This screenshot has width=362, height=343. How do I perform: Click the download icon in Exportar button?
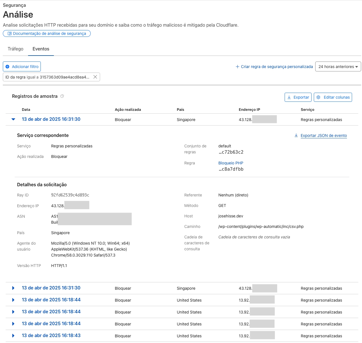pyautogui.click(x=289, y=97)
